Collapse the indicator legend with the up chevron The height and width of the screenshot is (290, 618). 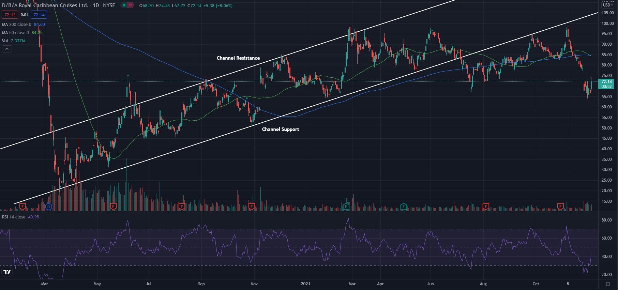[7, 49]
